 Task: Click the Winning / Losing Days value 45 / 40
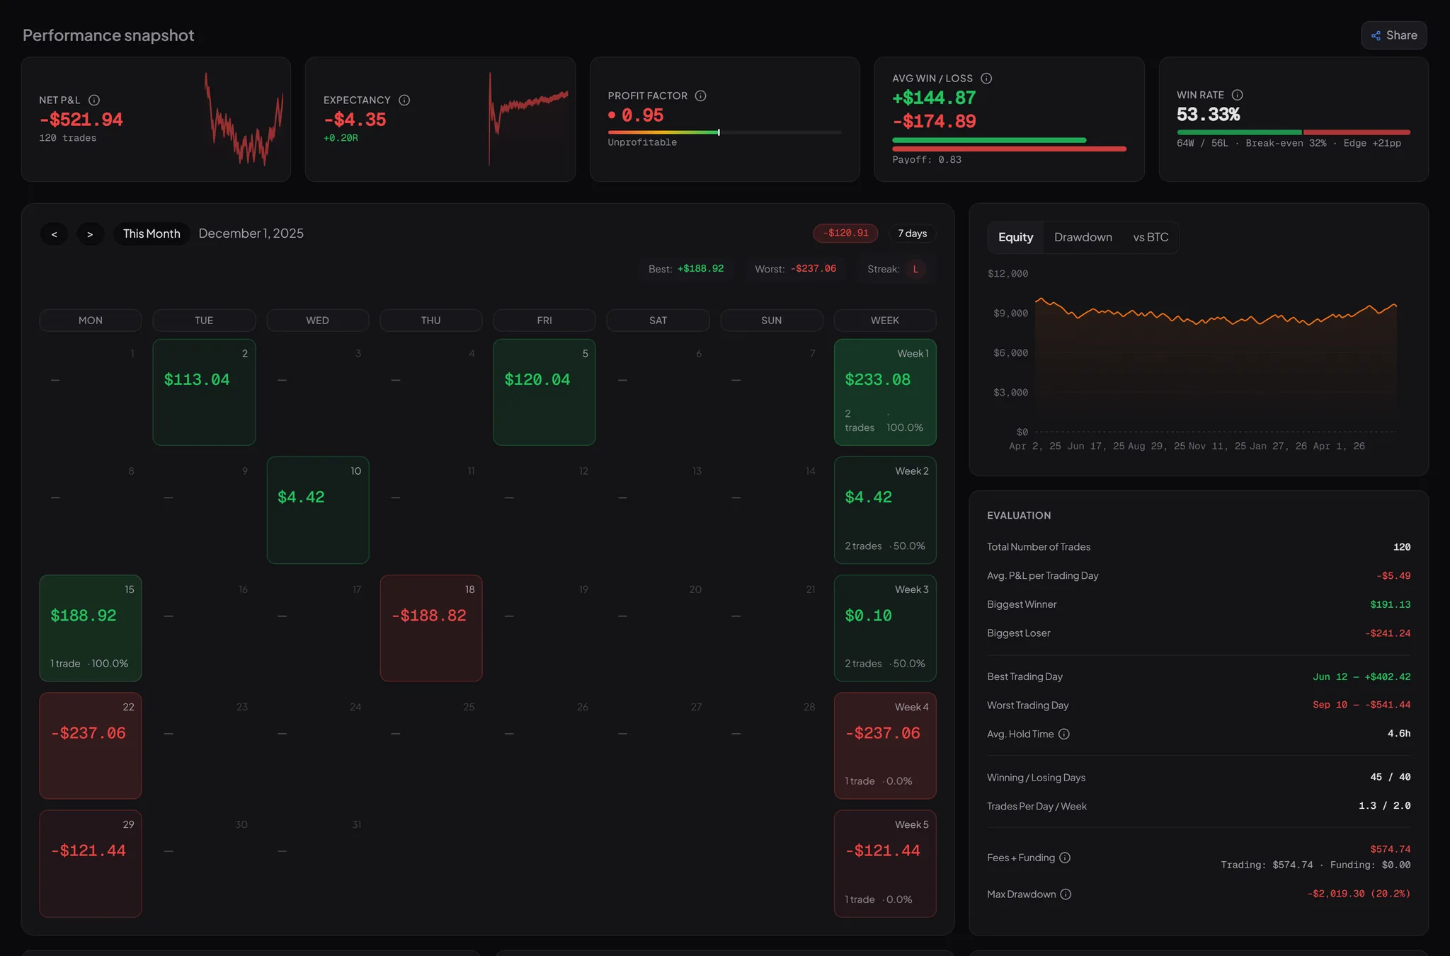click(1391, 778)
